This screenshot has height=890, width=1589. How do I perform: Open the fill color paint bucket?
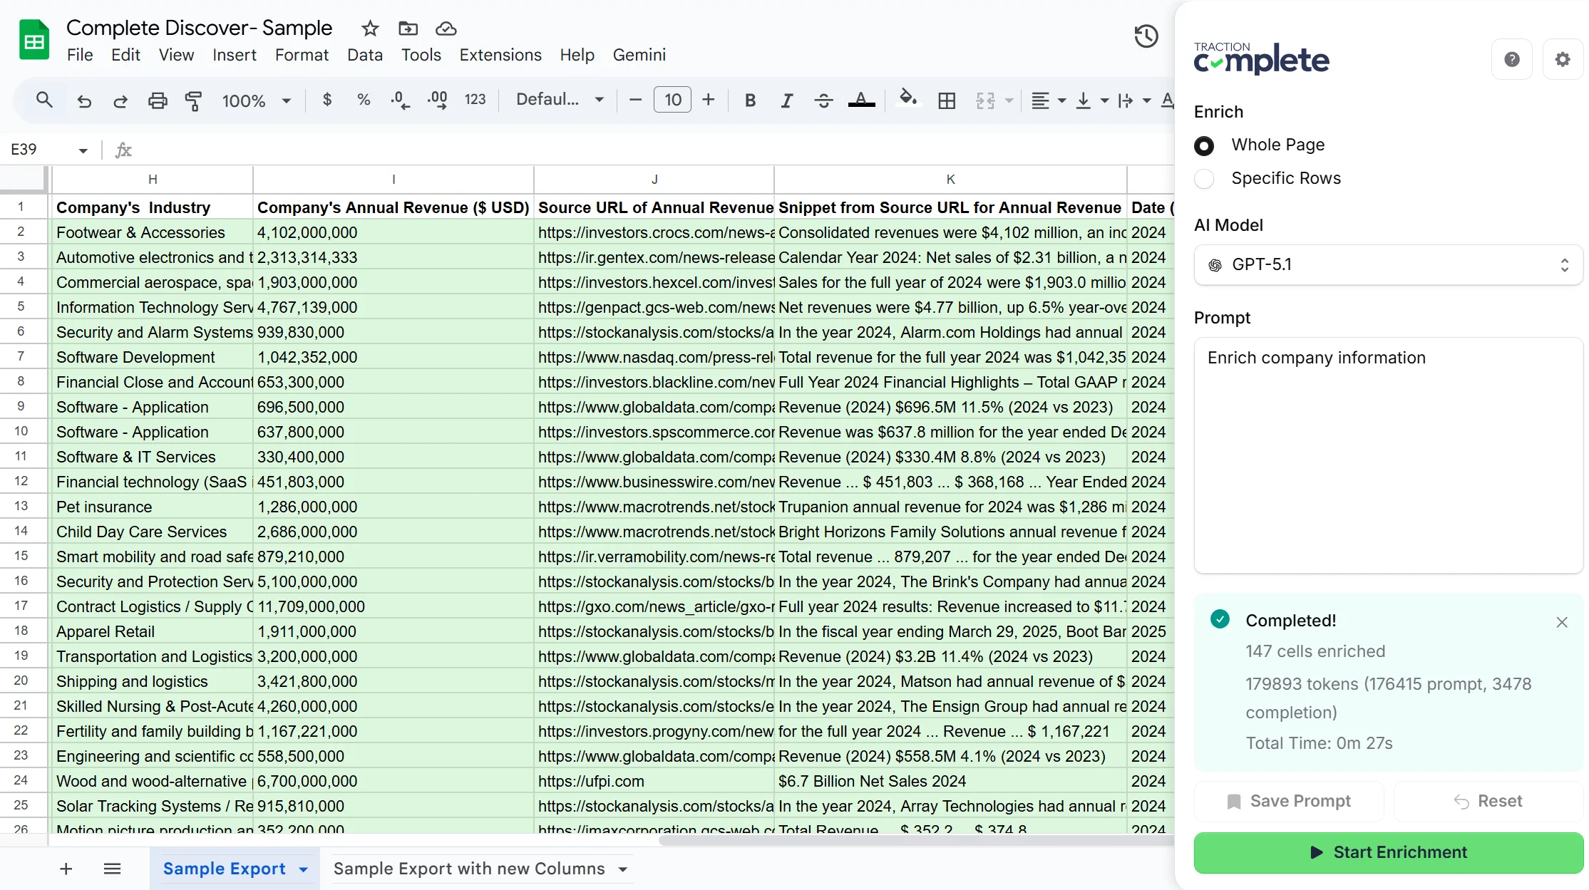(907, 98)
